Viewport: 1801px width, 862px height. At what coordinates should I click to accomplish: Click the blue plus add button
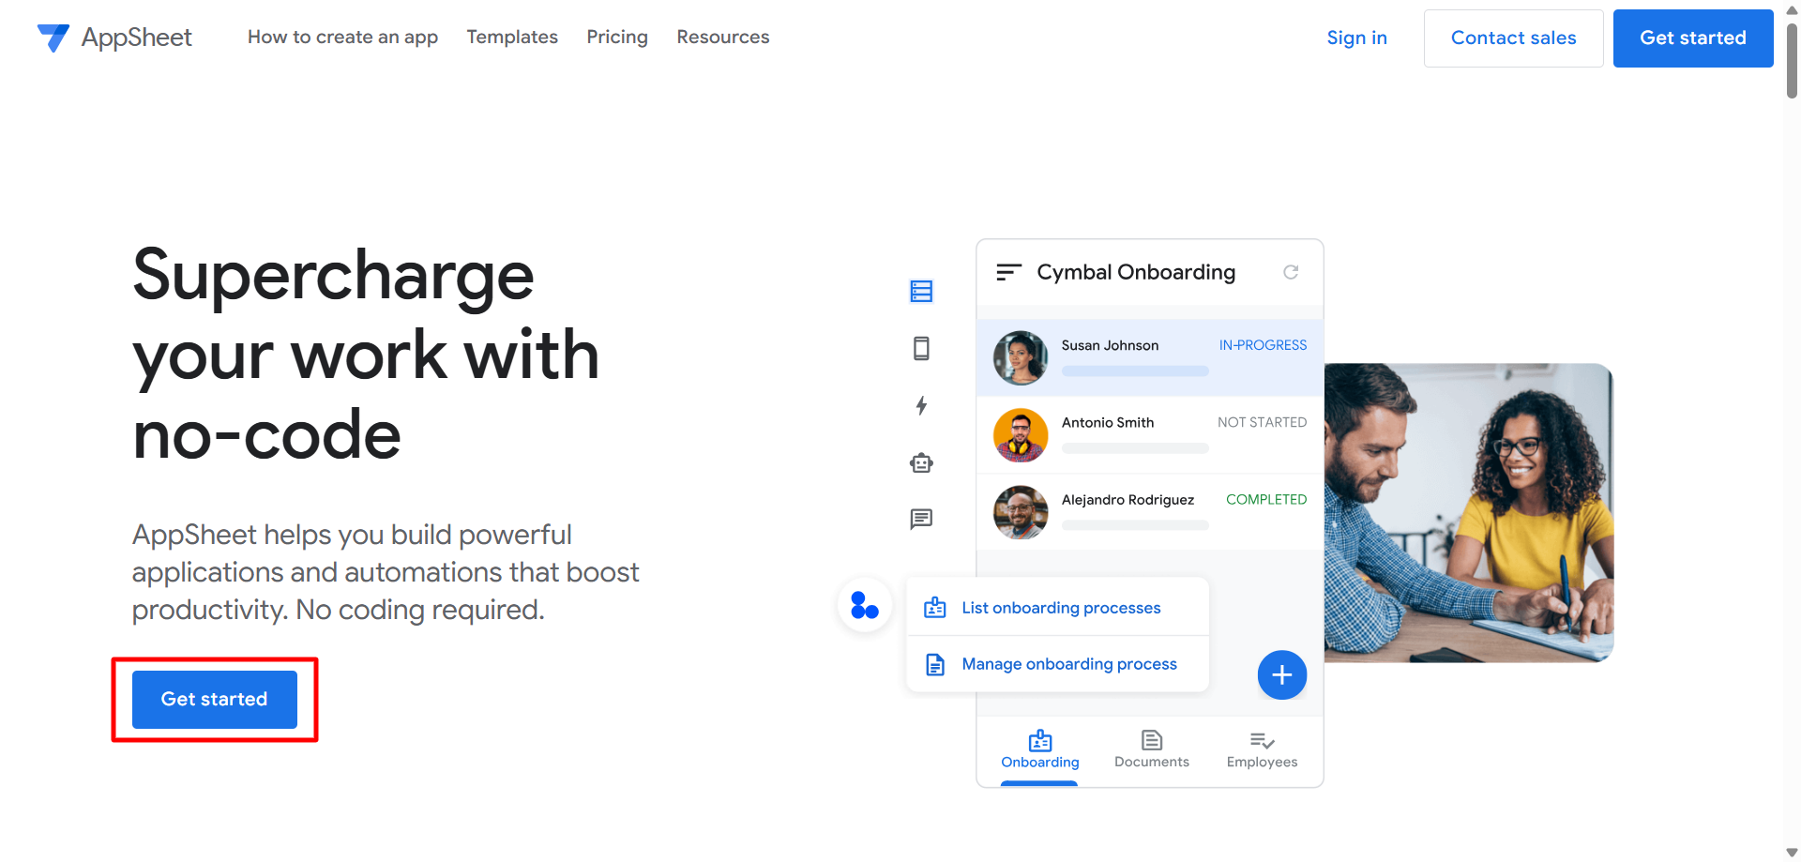1281,674
